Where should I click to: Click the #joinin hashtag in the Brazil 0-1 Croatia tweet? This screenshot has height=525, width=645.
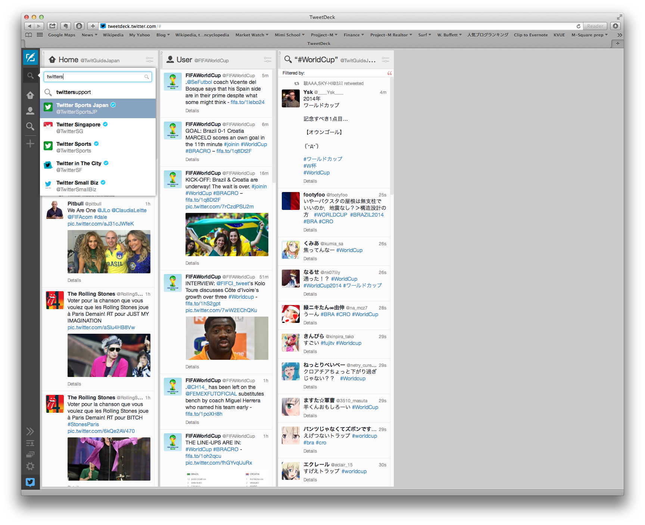[x=231, y=144]
